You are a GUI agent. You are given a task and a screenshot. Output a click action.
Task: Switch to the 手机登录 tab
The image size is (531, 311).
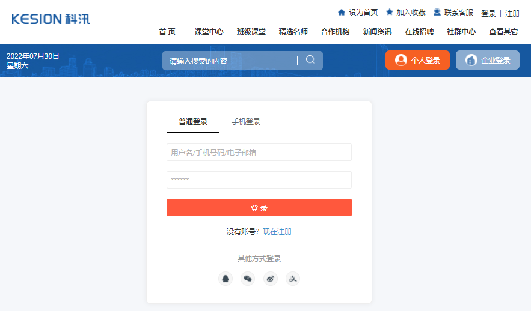[x=246, y=122]
